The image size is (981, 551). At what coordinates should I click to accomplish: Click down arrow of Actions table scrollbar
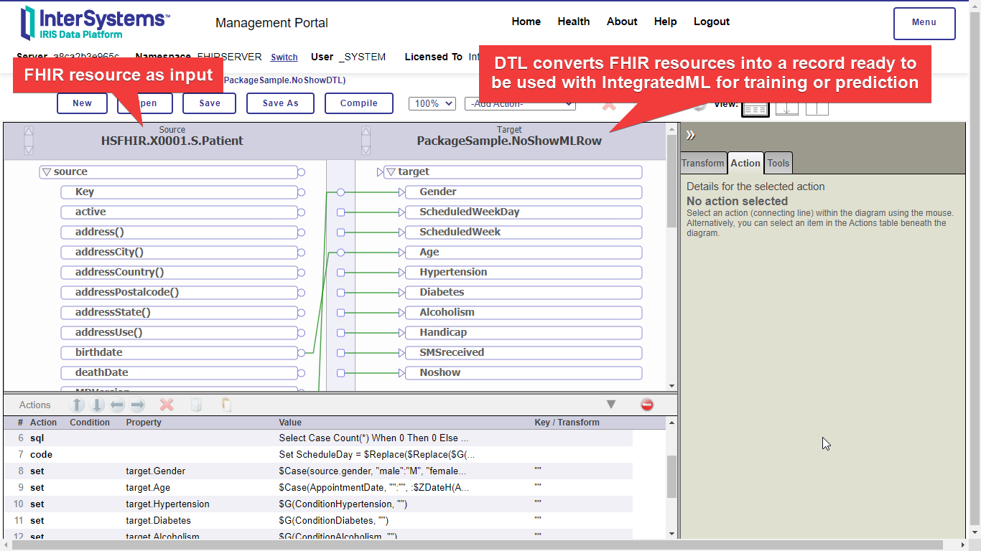pyautogui.click(x=671, y=534)
